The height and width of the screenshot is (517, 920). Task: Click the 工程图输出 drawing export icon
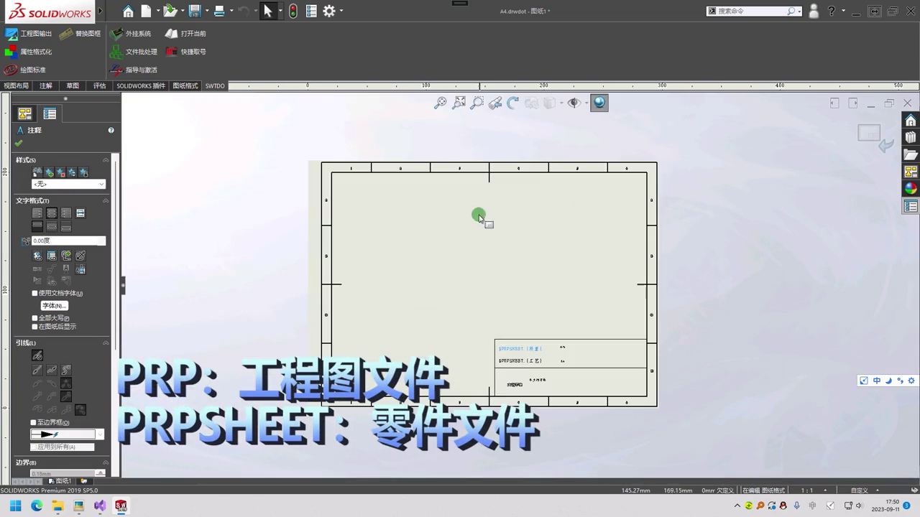(x=11, y=34)
